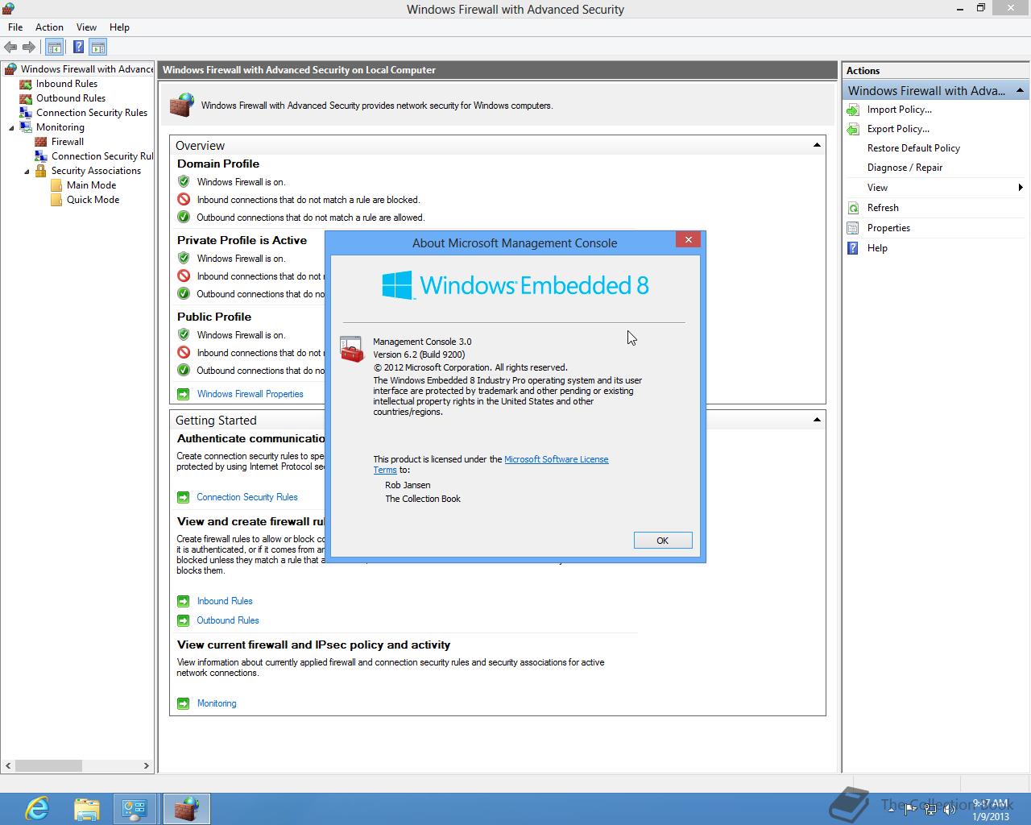Click the tree scrollbar right arrow

tap(147, 765)
